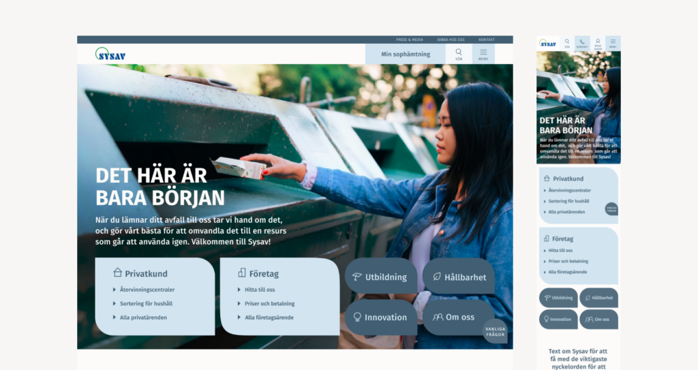Tap the Sök icon in mobile header
698x370 pixels.
tap(567, 43)
